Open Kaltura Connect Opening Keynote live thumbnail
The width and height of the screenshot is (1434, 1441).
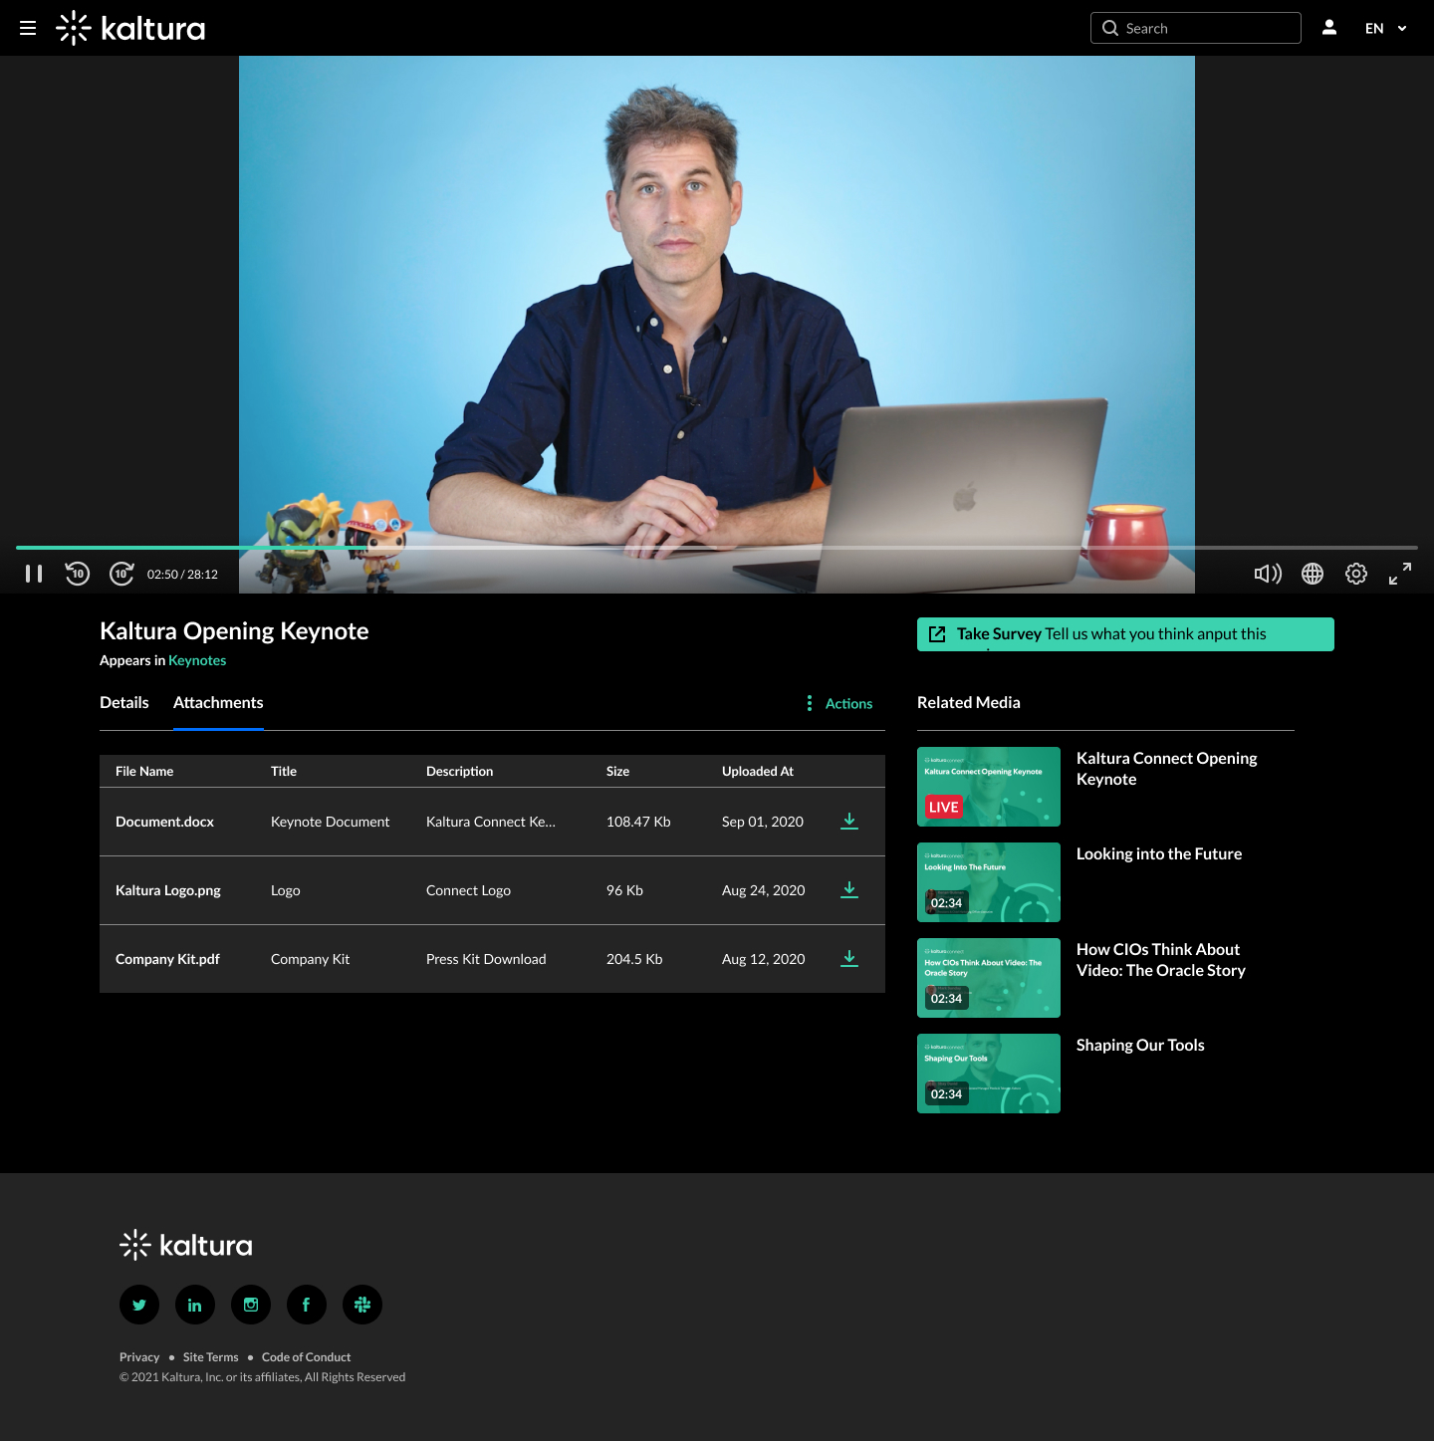click(989, 787)
